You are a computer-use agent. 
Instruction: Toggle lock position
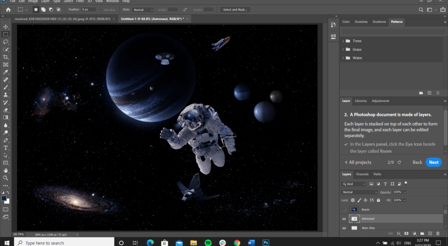click(365, 201)
